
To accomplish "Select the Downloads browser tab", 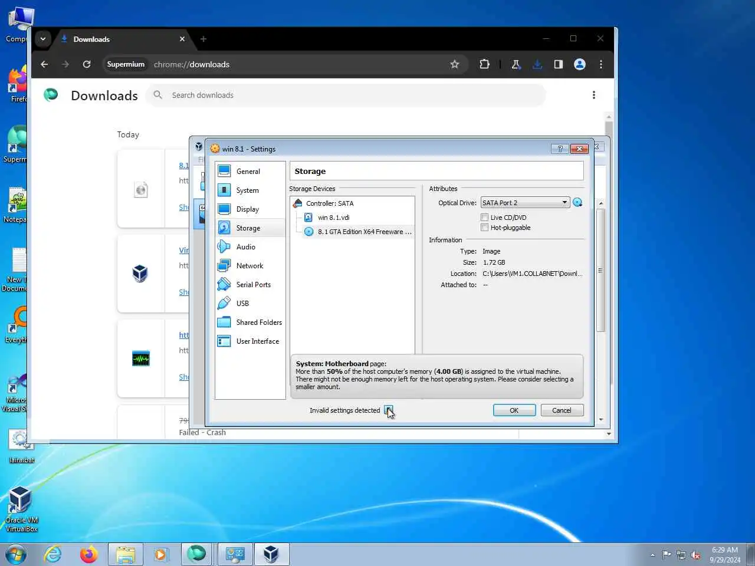I will coord(123,39).
